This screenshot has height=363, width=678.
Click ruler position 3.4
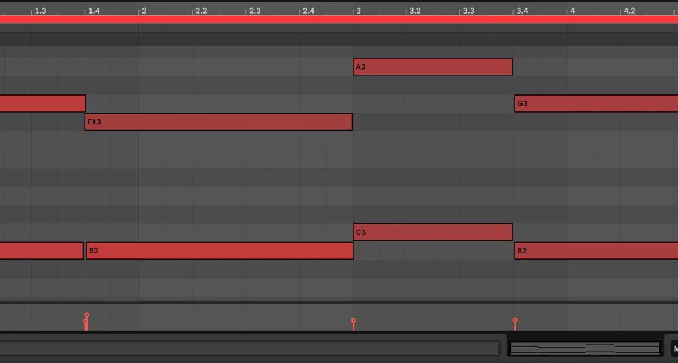(523, 10)
